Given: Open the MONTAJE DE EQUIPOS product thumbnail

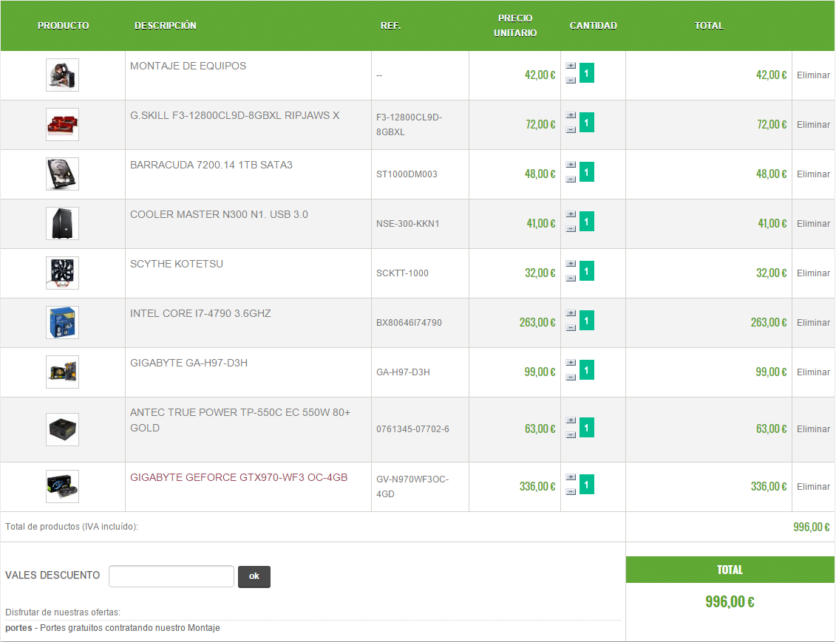Looking at the screenshot, I should tap(62, 75).
